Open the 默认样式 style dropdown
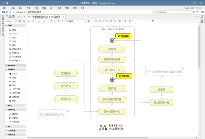This screenshot has width=205, height=139. 76,21
